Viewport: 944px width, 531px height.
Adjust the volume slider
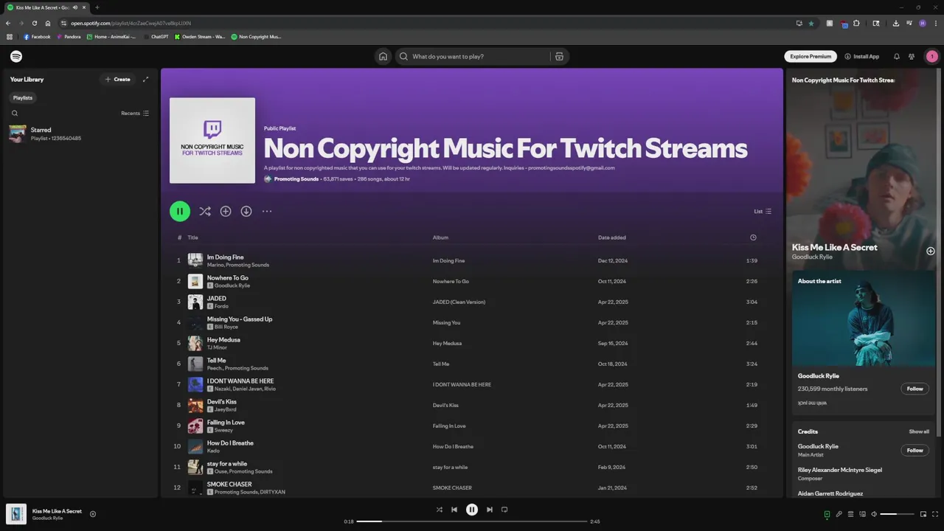[897, 514]
